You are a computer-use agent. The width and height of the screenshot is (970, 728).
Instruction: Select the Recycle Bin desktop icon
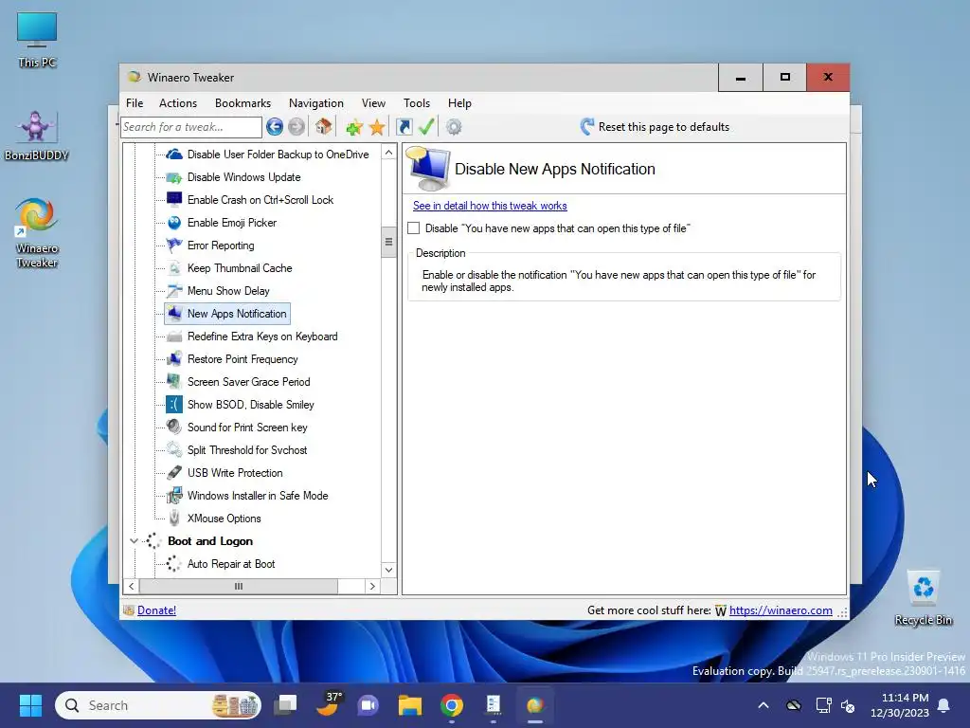(924, 598)
